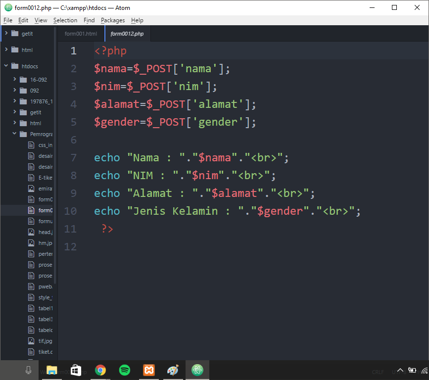Click the E-tike file icon in sidebar
Screen dimensions: 429x380
pos(31,177)
